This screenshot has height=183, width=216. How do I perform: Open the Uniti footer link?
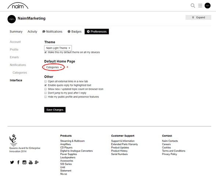pos(63,167)
